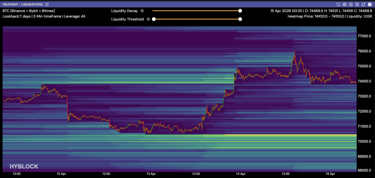Click the '12 Apr' date axis label
Image resolution: width=375 pixels, height=178 pixels.
click(61, 173)
